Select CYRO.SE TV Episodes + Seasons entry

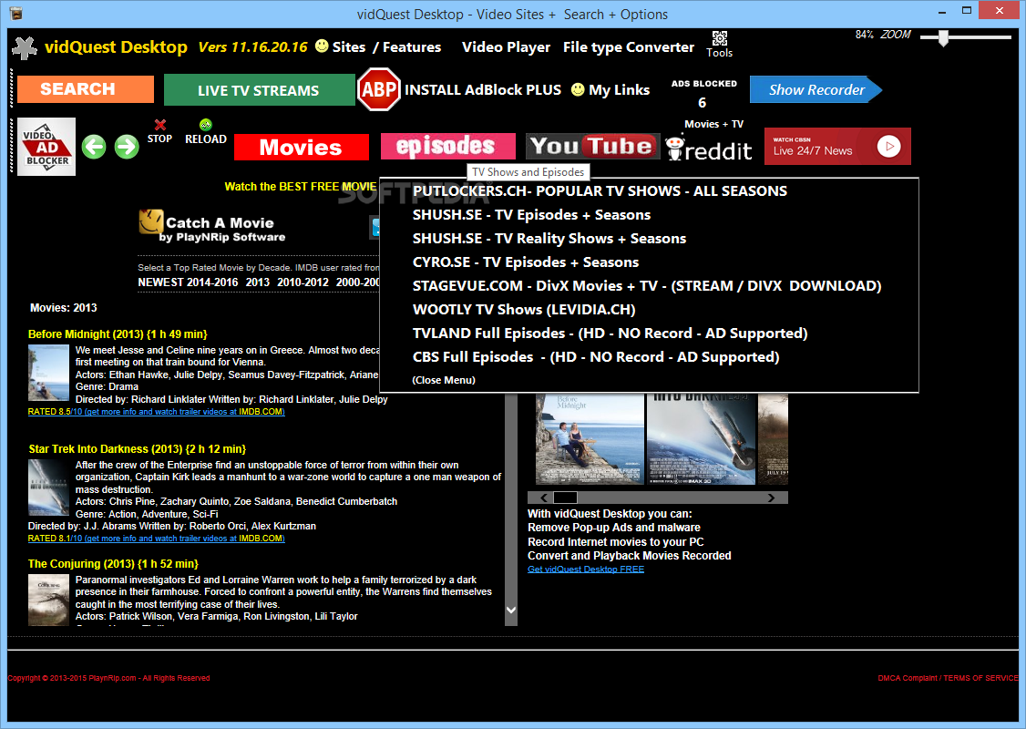(x=526, y=262)
